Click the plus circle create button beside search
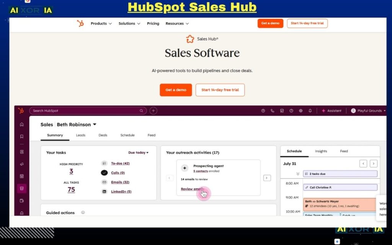The height and width of the screenshot is (245, 392). pos(153,111)
